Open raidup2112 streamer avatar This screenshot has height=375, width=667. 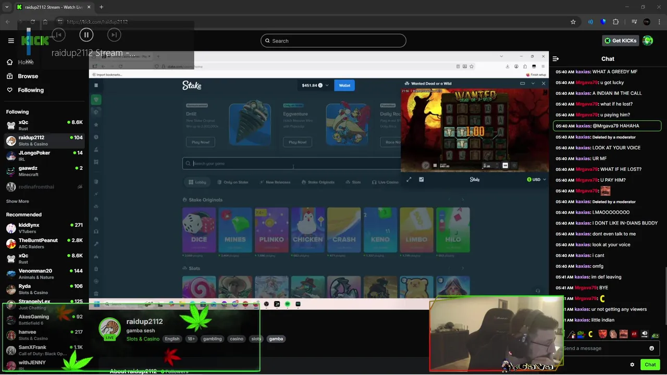coord(109,328)
